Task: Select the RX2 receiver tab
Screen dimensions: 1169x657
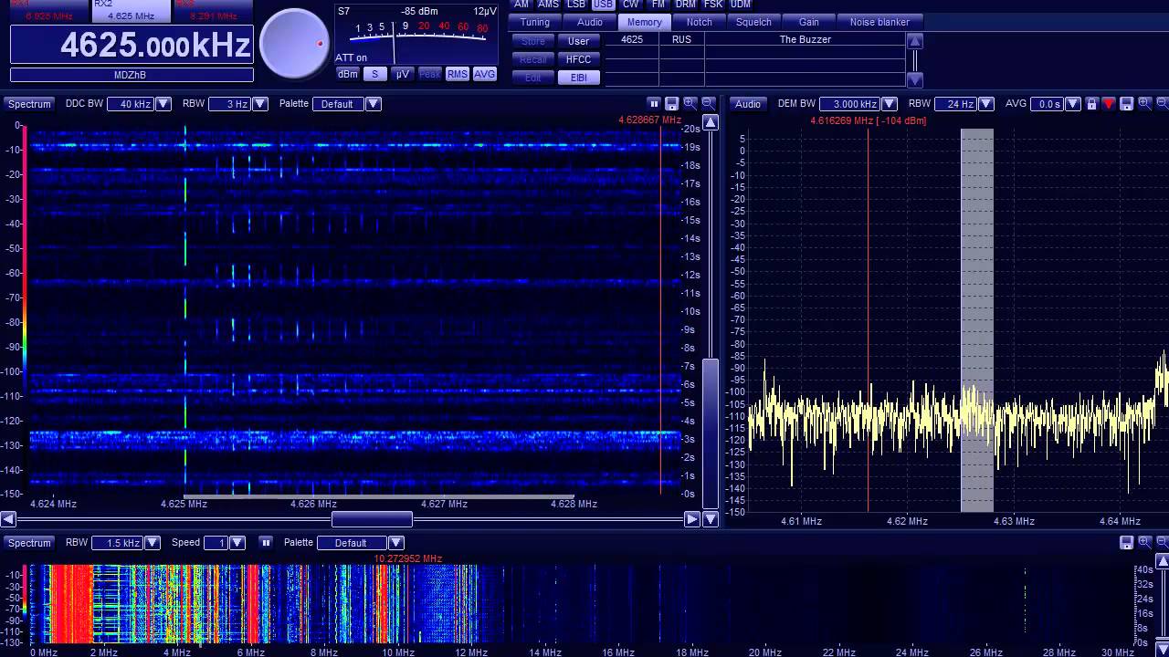Action: pyautogui.click(x=131, y=10)
